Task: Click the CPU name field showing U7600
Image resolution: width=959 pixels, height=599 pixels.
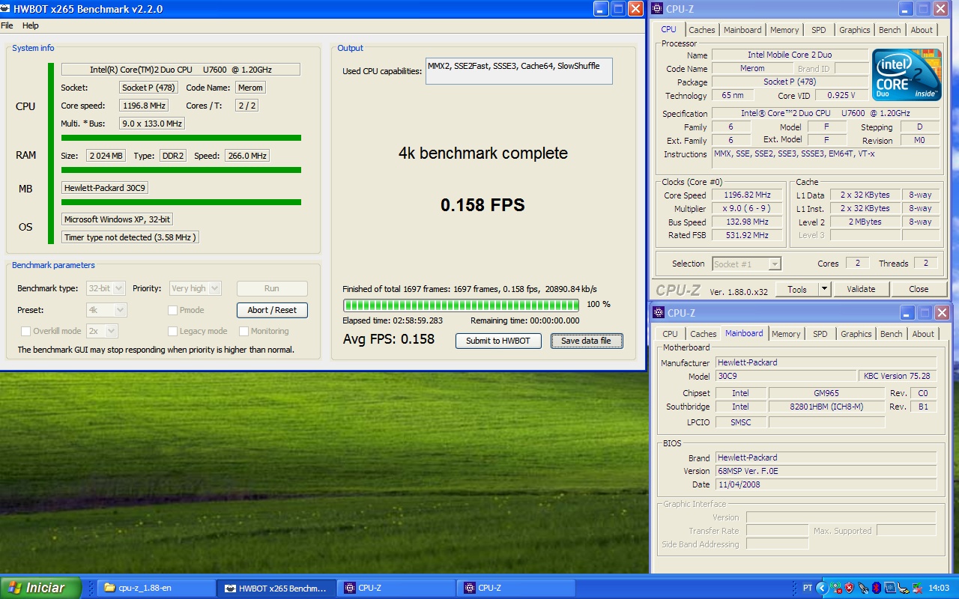Action: [181, 70]
